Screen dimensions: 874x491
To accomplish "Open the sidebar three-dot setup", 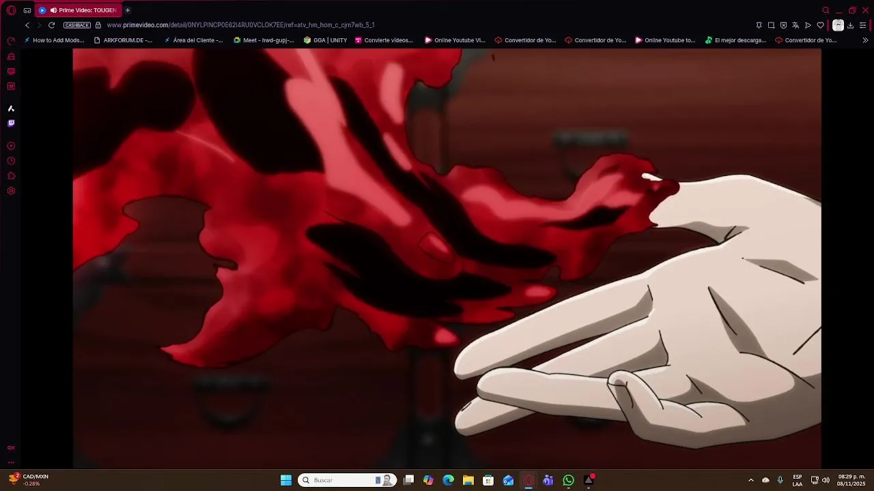I will pyautogui.click(x=11, y=462).
